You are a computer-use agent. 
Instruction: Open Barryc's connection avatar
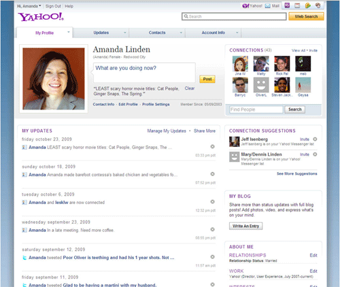240,85
